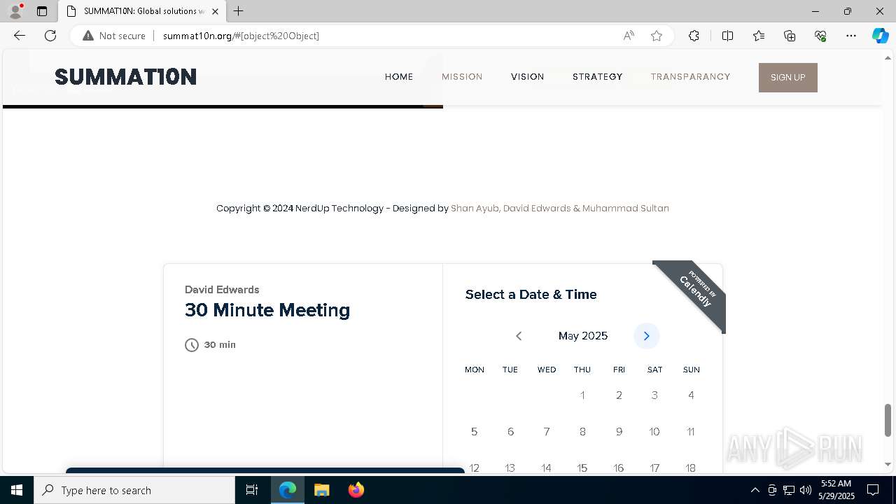Viewport: 896px width, 504px height.
Task: Launch Firefox from taskbar
Action: pos(356,490)
